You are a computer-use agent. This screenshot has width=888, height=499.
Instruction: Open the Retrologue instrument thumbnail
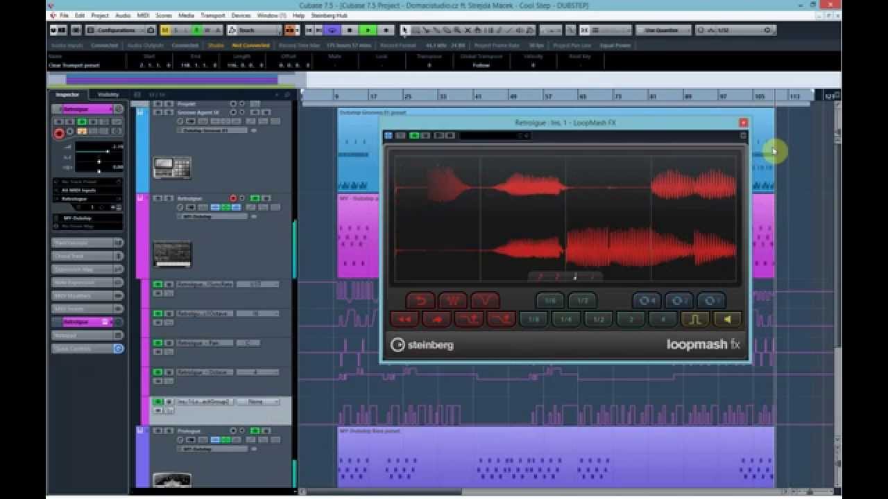click(x=172, y=253)
